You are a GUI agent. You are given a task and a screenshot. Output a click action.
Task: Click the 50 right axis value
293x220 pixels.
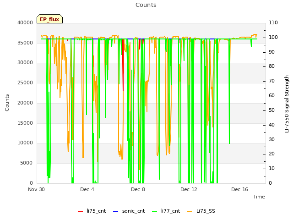[271, 110]
